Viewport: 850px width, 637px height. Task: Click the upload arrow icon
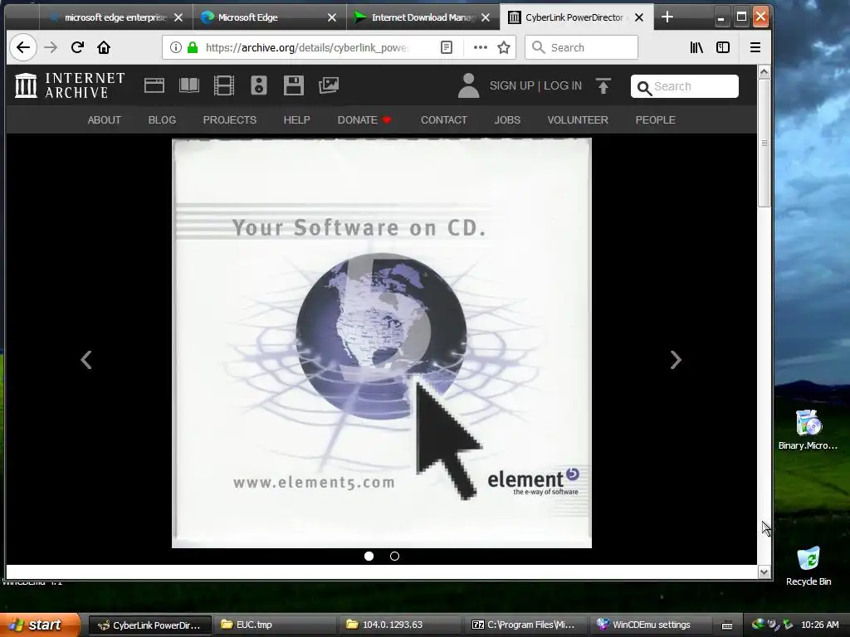pos(603,86)
